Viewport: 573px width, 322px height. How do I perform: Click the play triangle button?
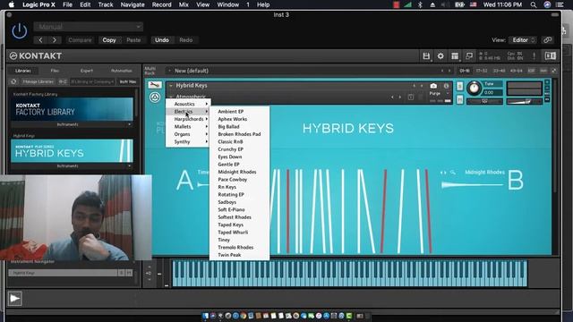pyautogui.click(x=14, y=298)
